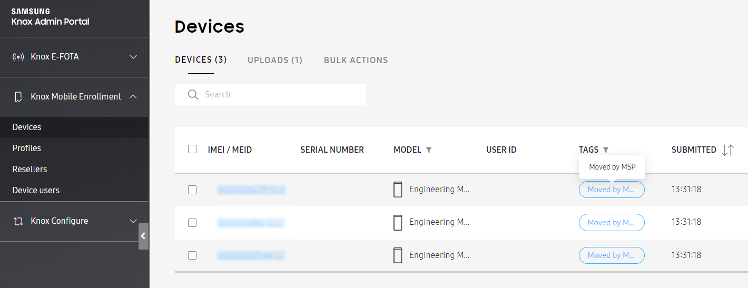Click the Samsung Knox Admin Portal logo
This screenshot has width=748, height=288.
(x=50, y=17)
